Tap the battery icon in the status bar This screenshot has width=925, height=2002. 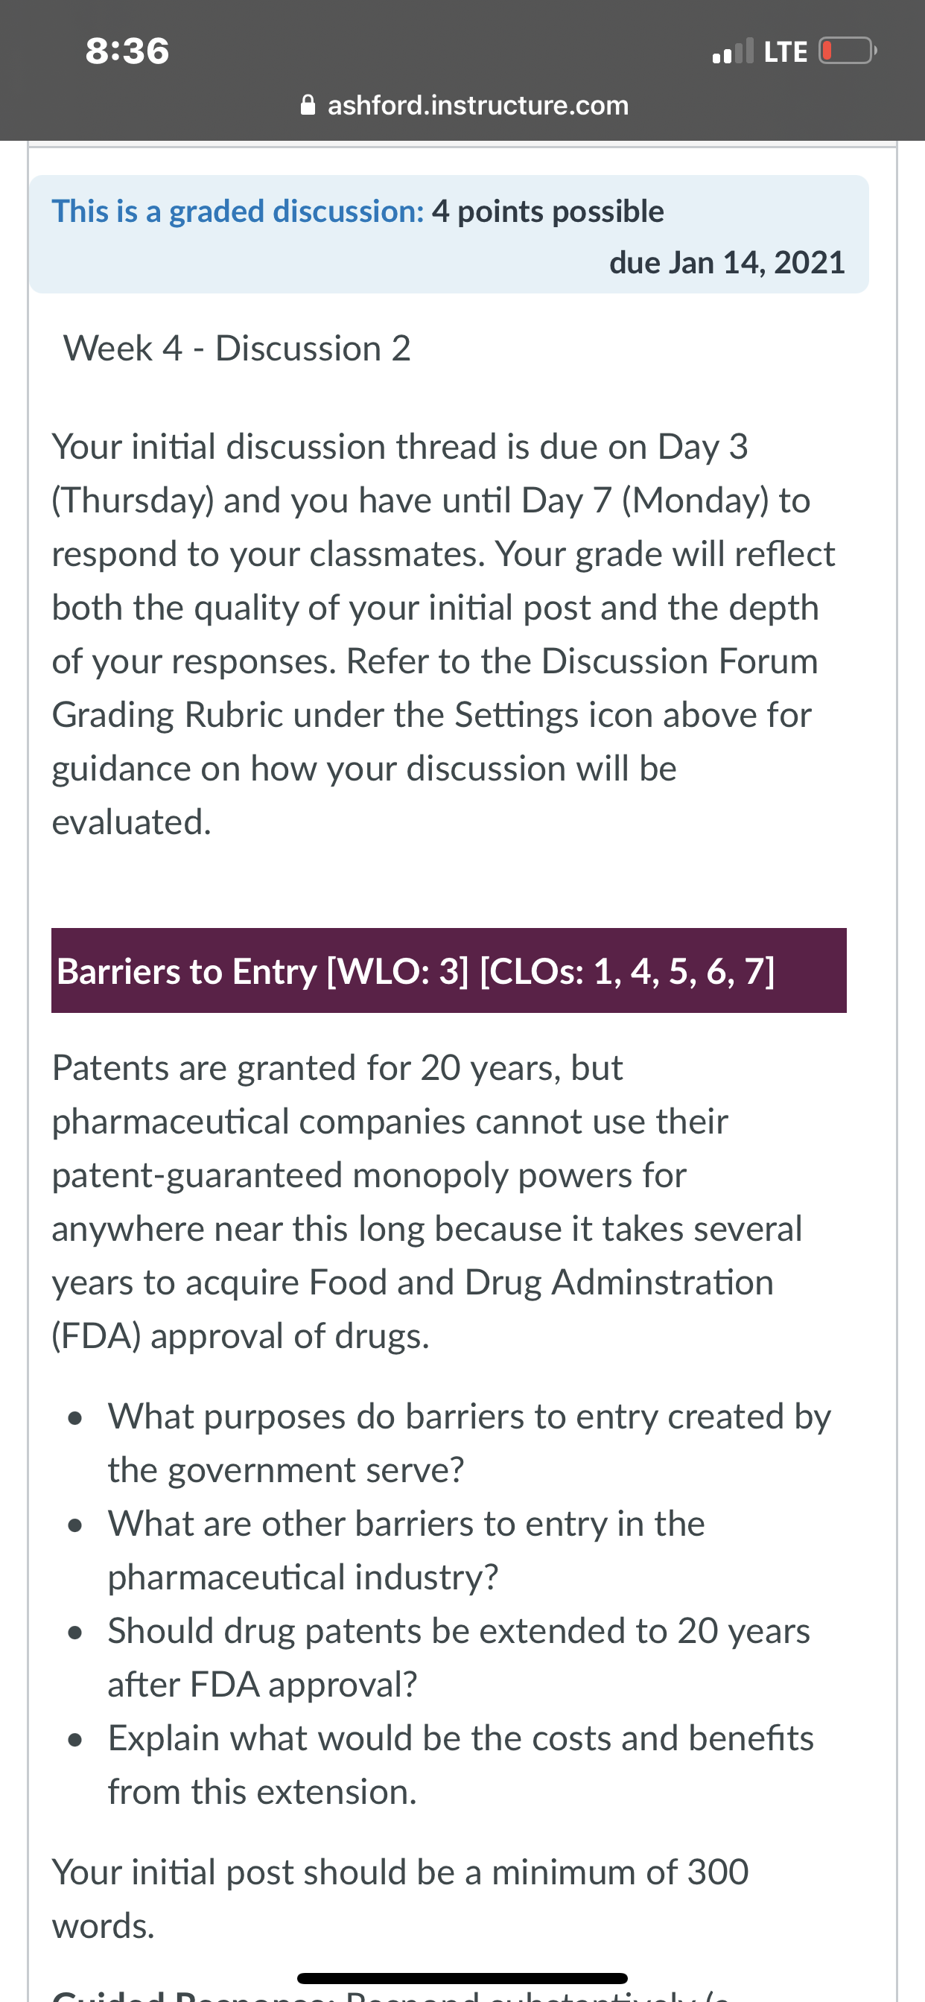tap(848, 51)
